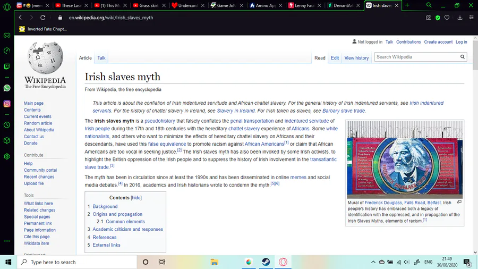478x269 pixels.
Task: Open Easy Setup icon
Action: click(x=471, y=18)
